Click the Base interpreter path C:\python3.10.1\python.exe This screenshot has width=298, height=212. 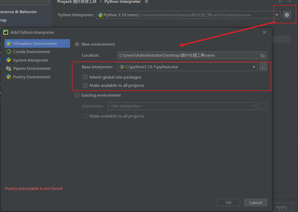pos(152,67)
